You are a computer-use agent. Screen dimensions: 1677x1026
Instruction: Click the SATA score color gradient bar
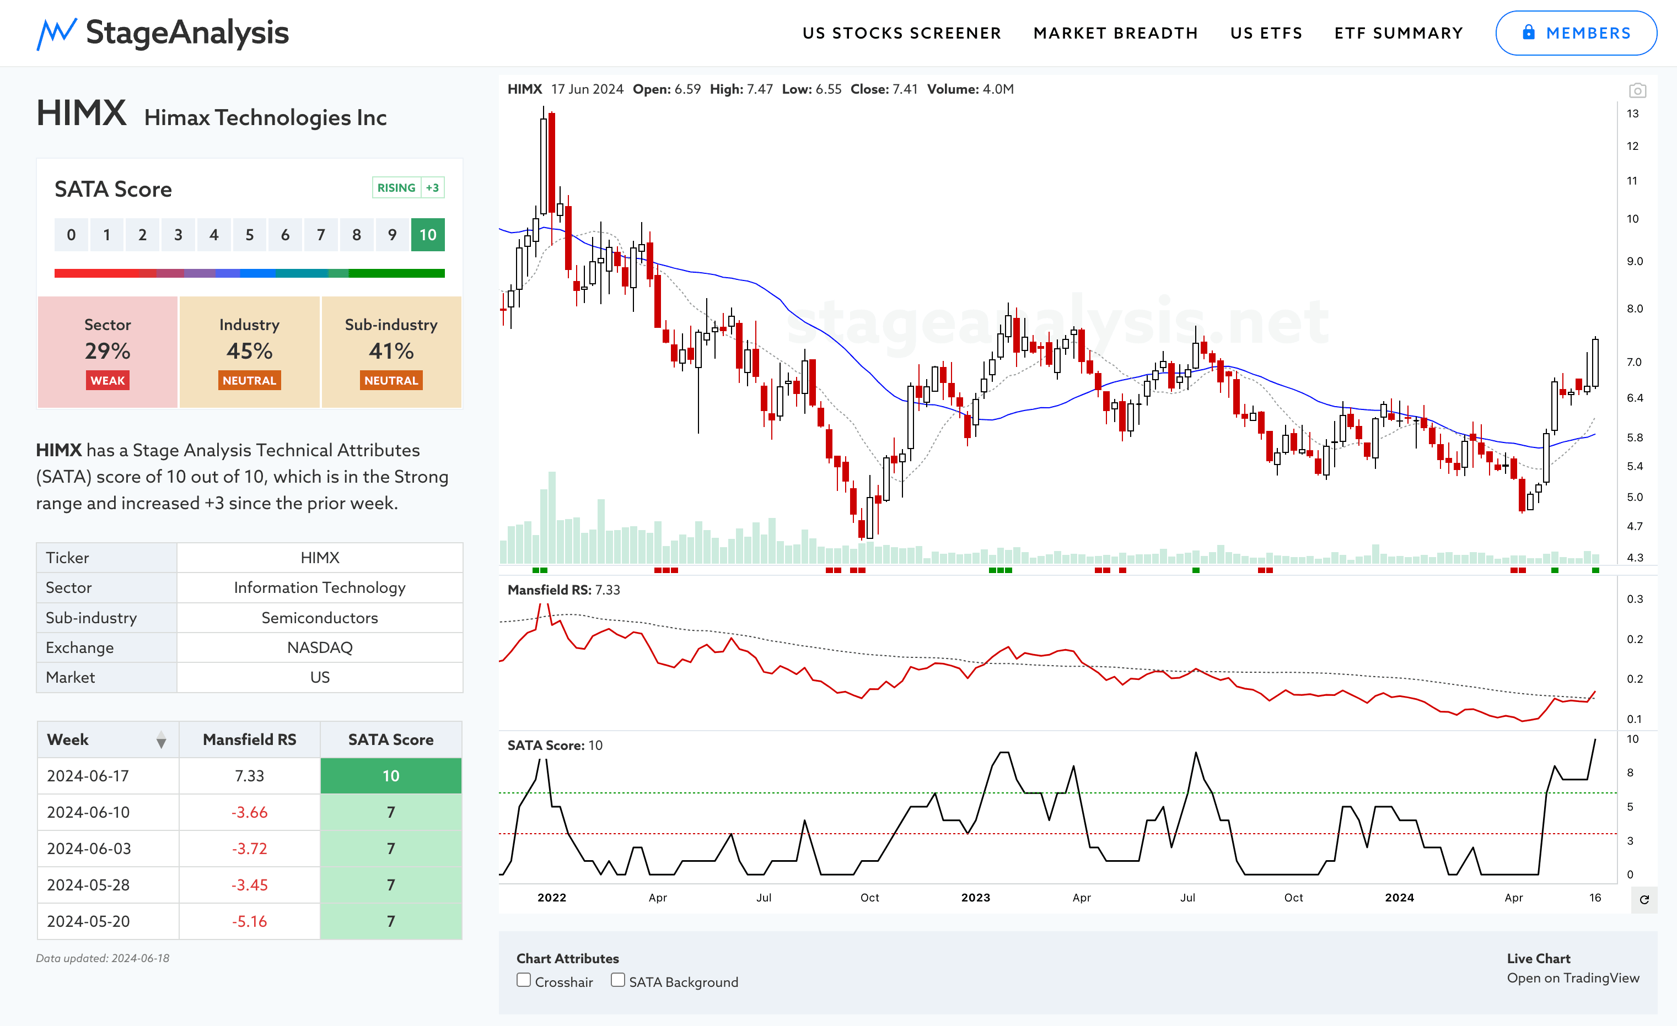[250, 273]
